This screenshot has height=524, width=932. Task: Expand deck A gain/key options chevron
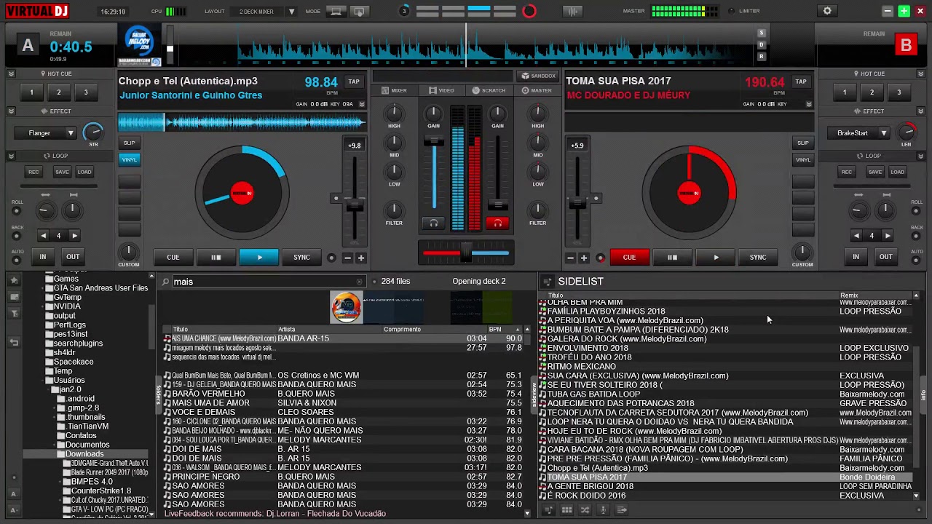[x=361, y=104]
